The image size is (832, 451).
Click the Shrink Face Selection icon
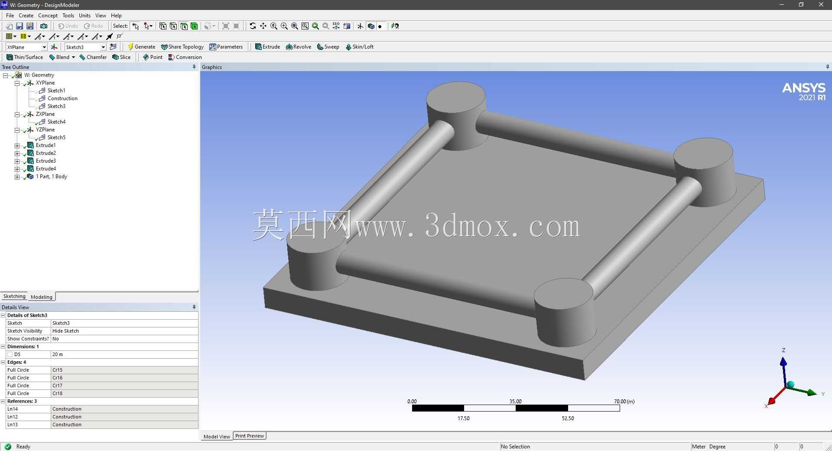pyautogui.click(x=236, y=26)
